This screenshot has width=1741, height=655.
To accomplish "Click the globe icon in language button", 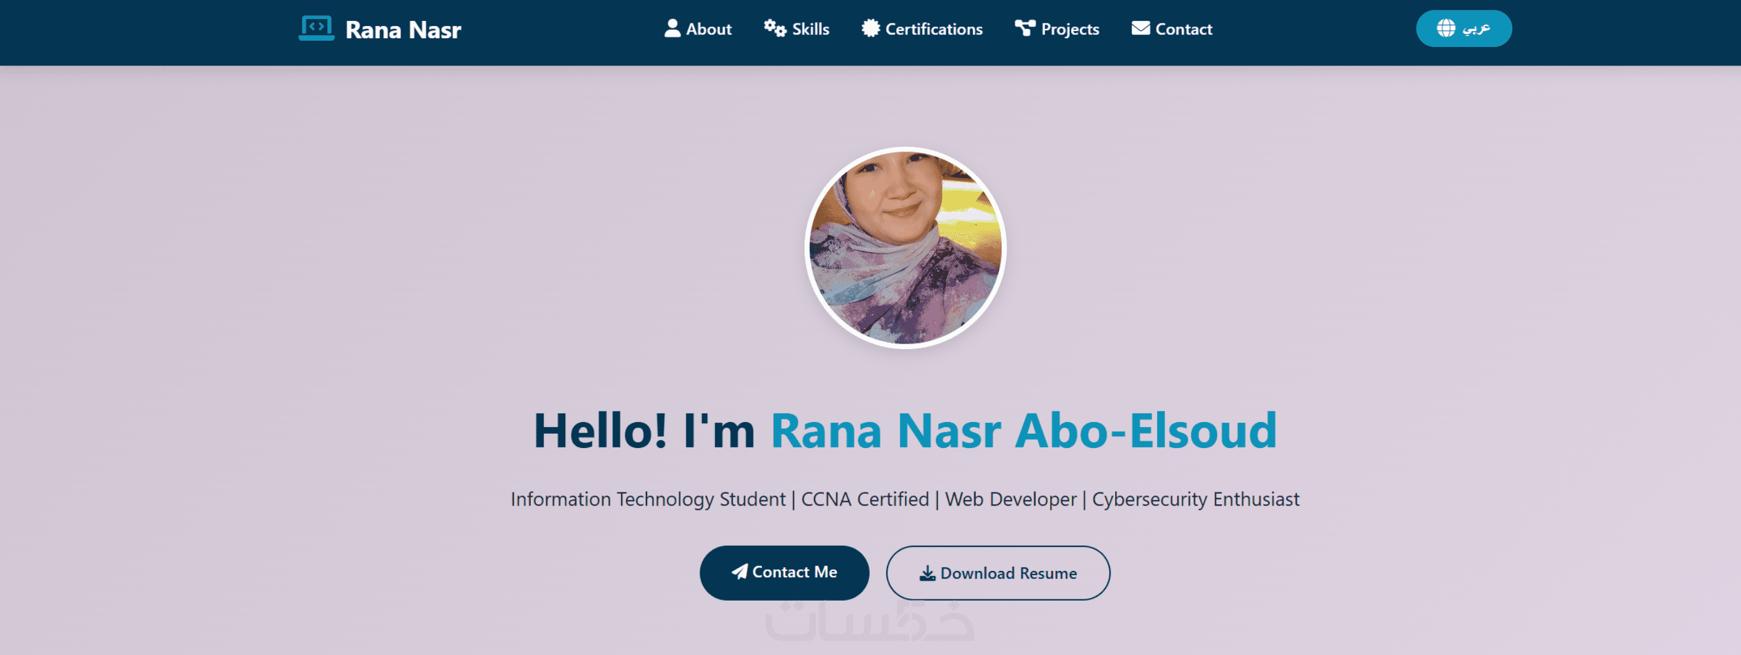I will [x=1446, y=28].
